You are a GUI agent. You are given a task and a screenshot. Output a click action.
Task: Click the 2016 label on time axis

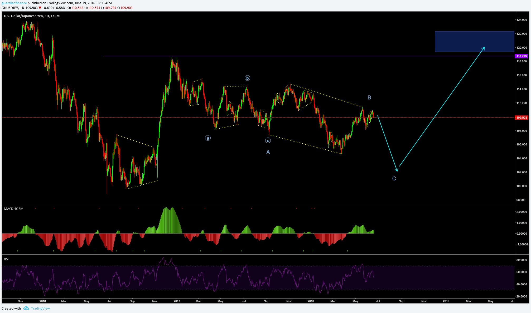pos(42,301)
